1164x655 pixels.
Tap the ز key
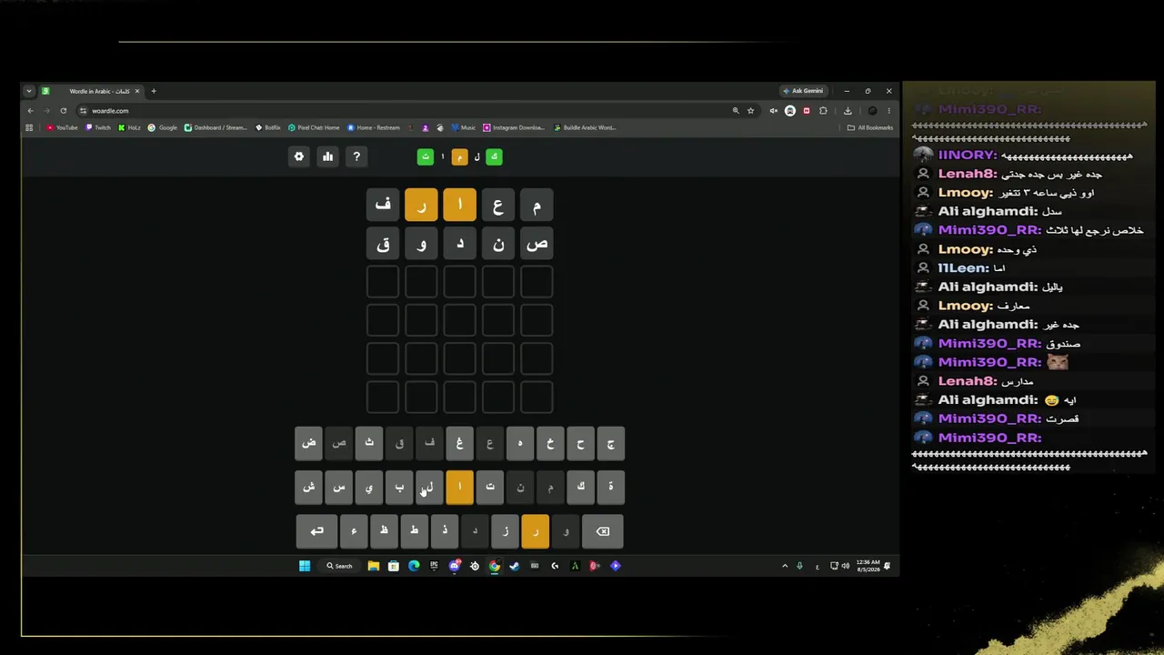click(x=505, y=531)
